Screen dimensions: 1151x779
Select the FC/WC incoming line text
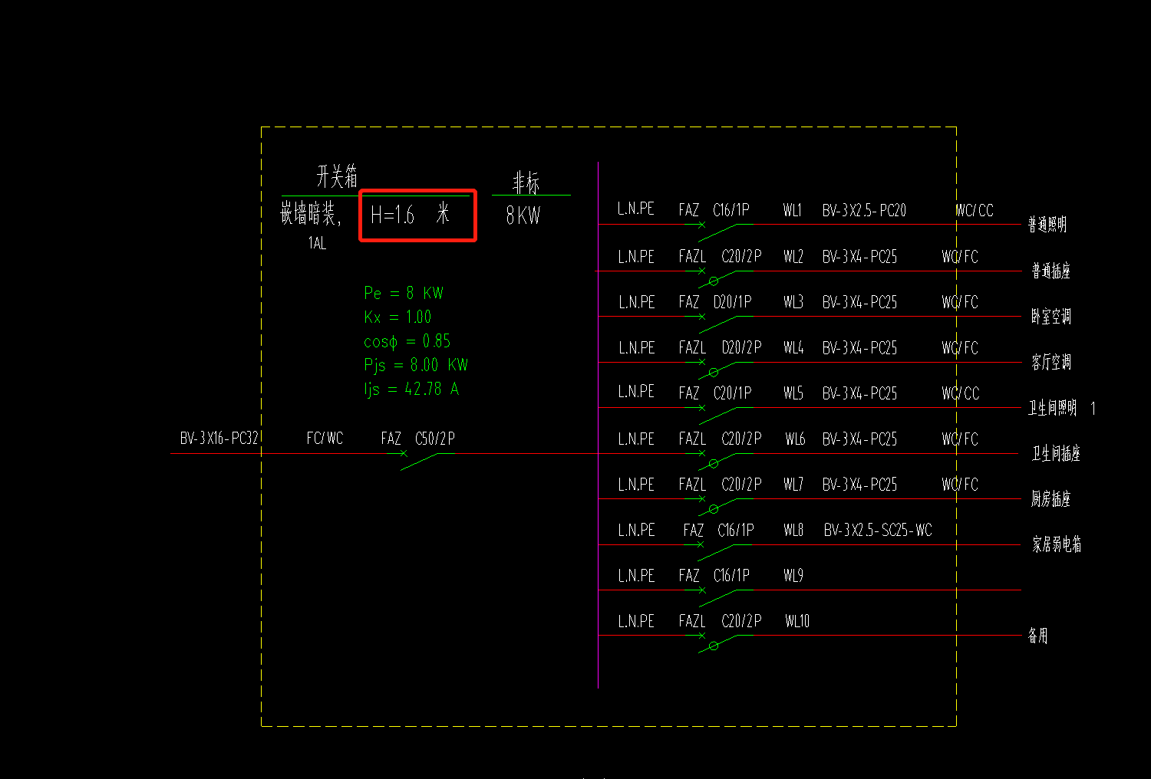click(325, 439)
